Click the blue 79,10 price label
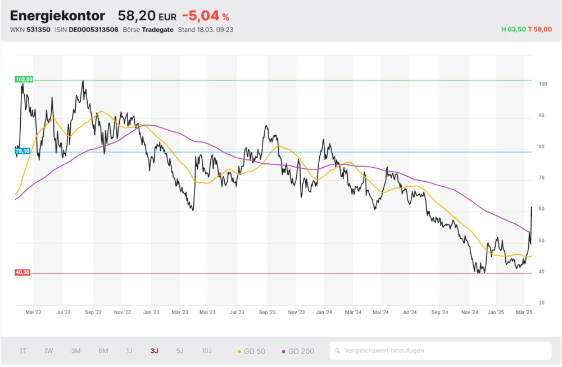The width and height of the screenshot is (562, 367). tap(22, 152)
